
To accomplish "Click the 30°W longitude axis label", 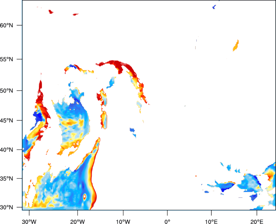I will pyautogui.click(x=29, y=222).
